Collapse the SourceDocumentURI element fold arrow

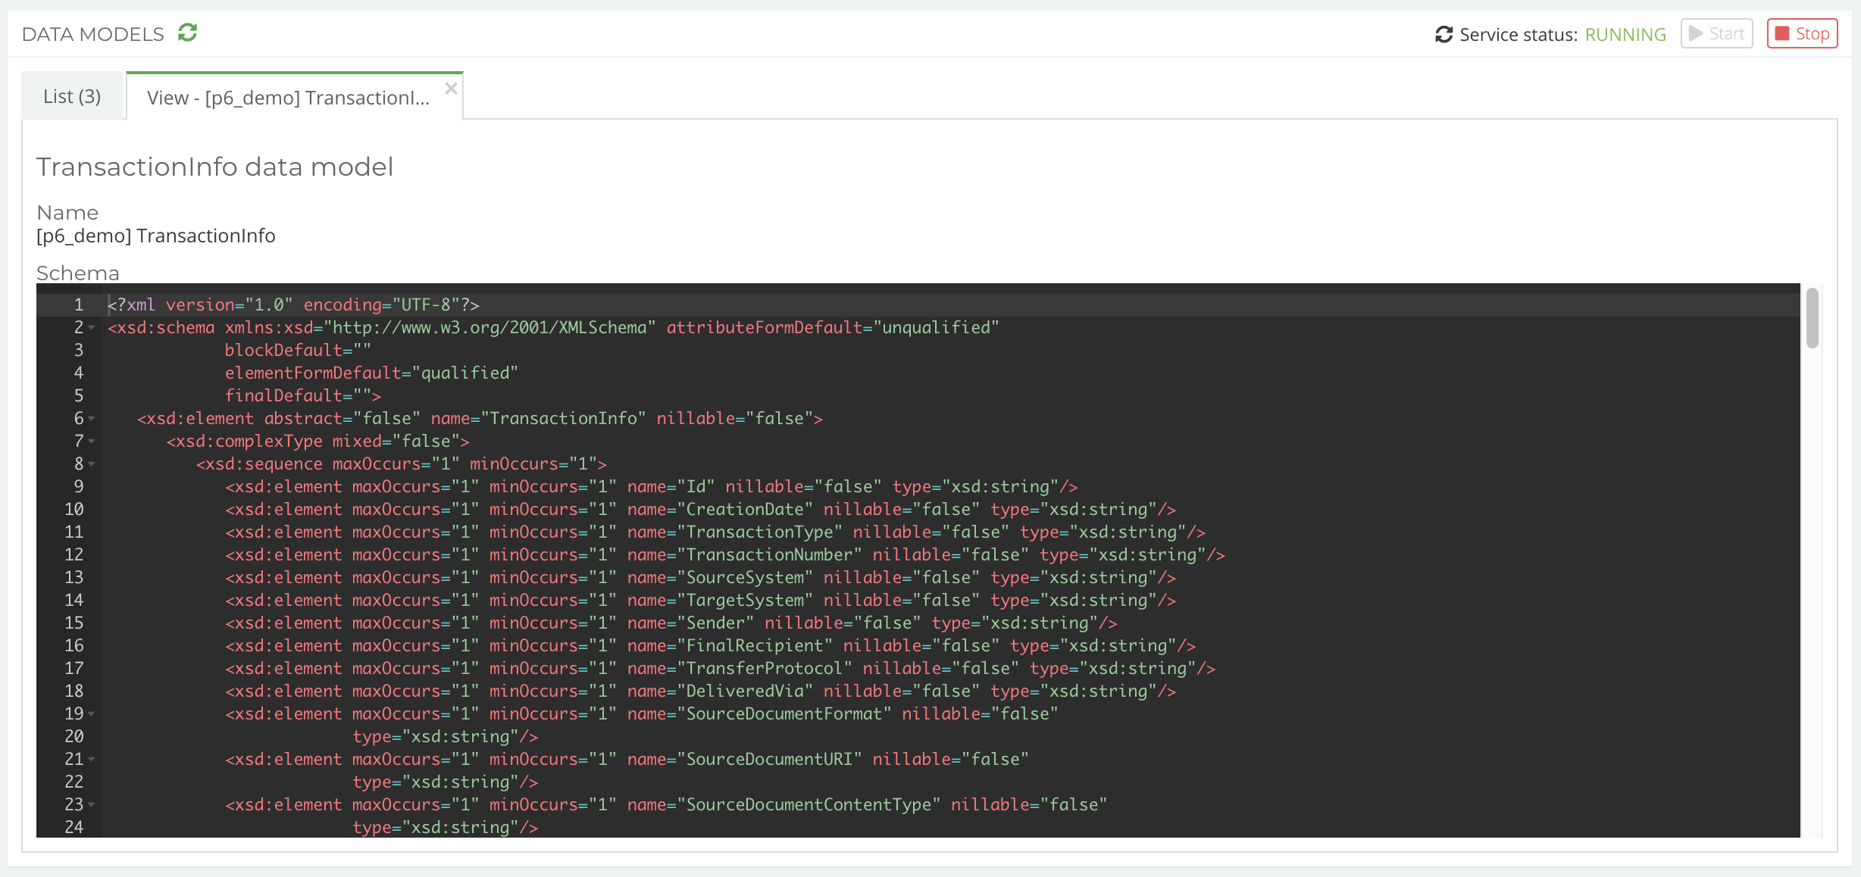92,760
